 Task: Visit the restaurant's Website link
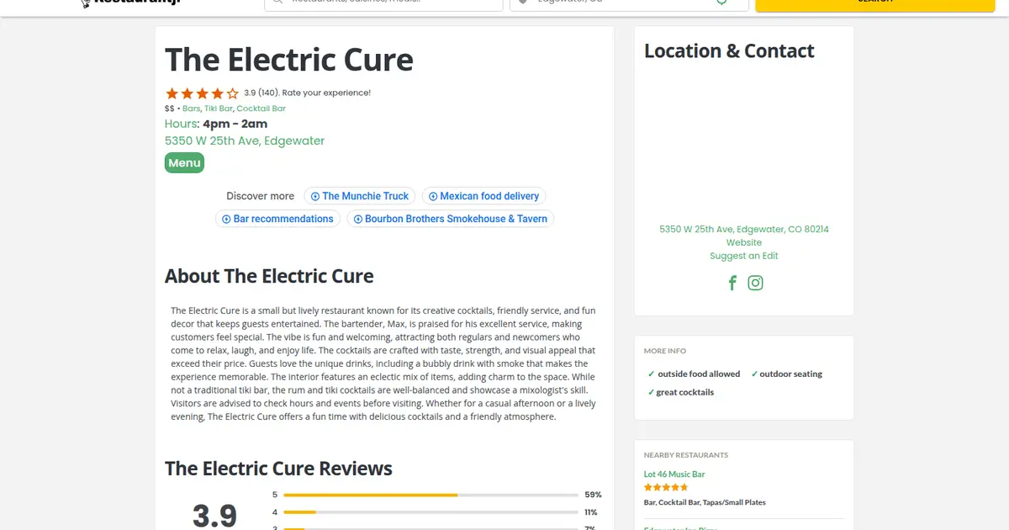[x=744, y=242]
